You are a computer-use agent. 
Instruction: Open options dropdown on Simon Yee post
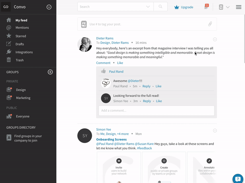tap(215, 131)
